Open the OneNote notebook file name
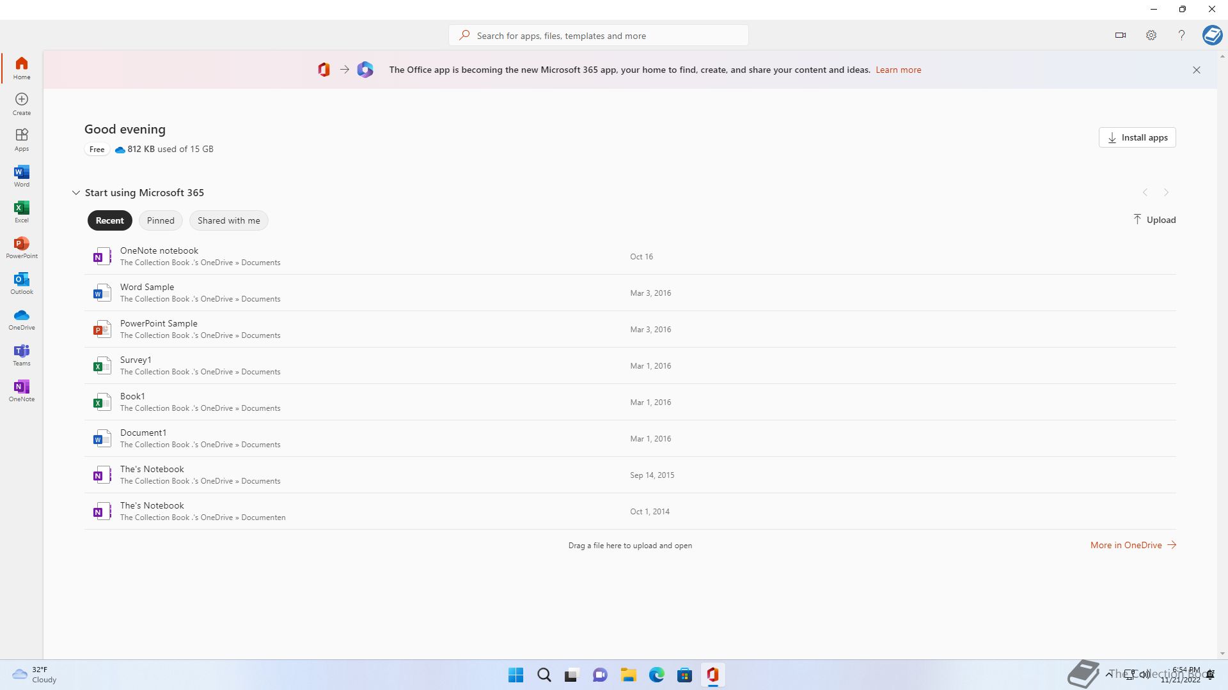The width and height of the screenshot is (1228, 690). tap(159, 250)
